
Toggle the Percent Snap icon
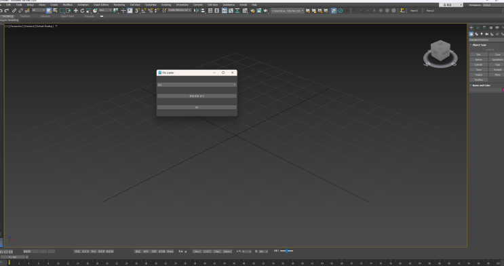[150, 11]
